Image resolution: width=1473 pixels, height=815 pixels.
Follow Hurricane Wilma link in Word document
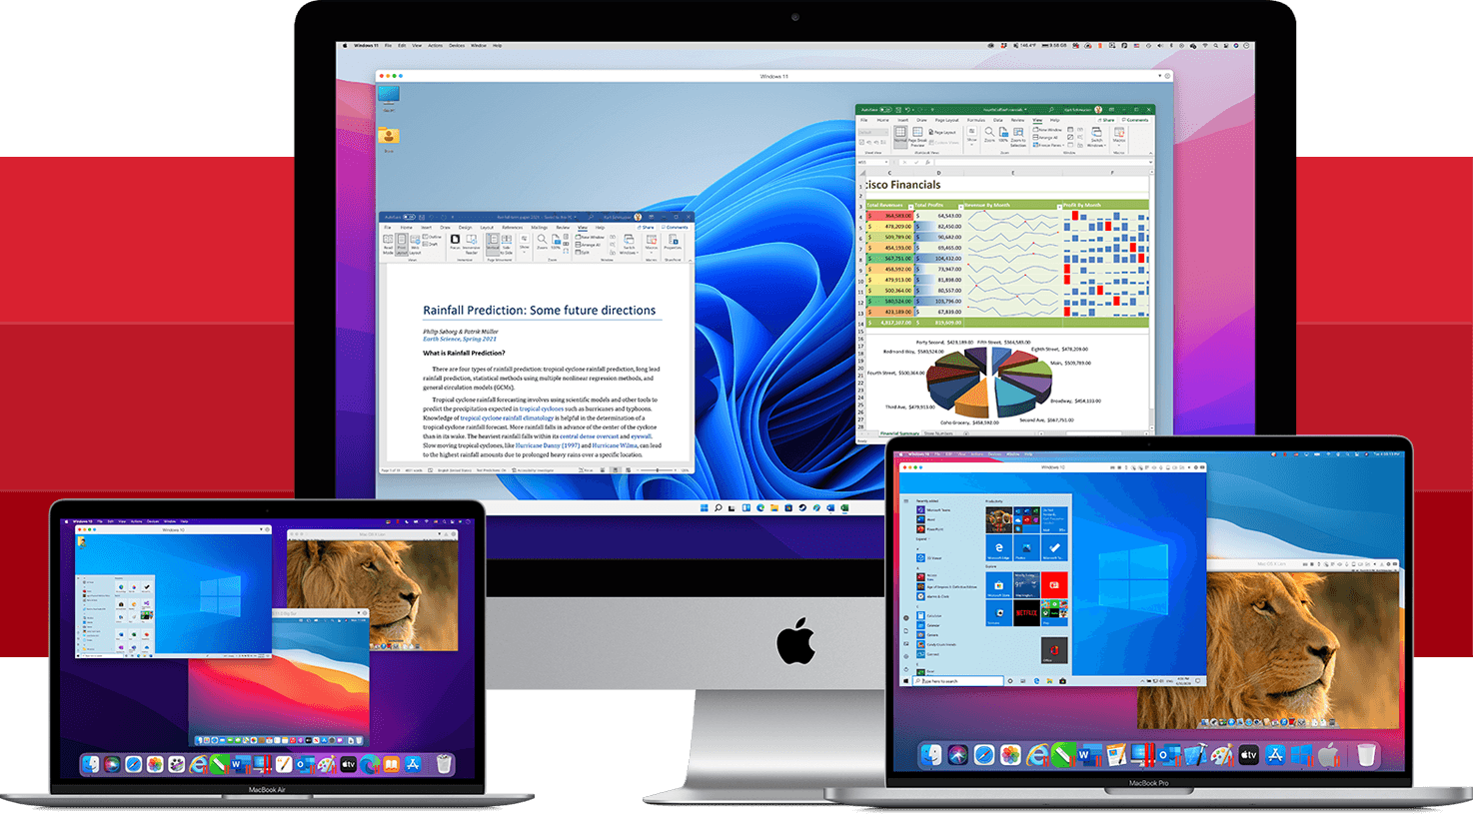click(x=614, y=445)
